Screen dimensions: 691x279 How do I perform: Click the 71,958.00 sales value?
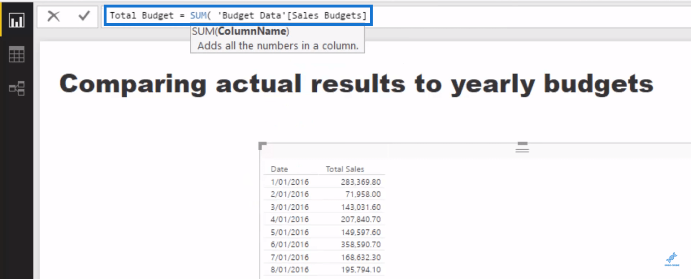pos(363,194)
